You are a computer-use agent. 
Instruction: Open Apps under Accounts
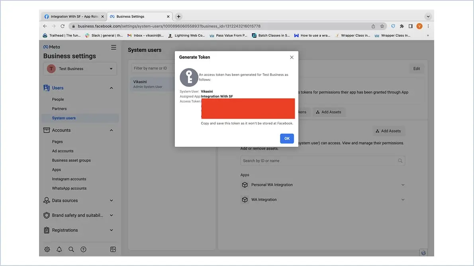coord(57,170)
